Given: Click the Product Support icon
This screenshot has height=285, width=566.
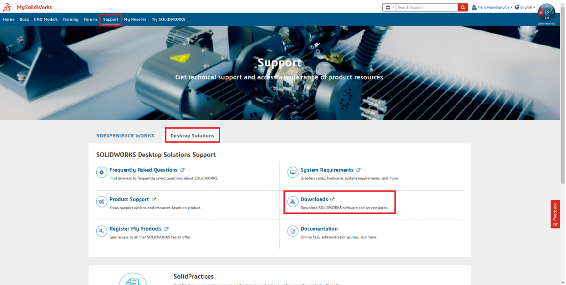Looking at the screenshot, I should pos(101,202).
